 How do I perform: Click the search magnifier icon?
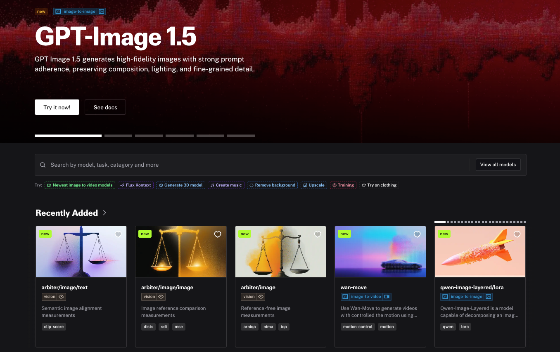point(43,165)
